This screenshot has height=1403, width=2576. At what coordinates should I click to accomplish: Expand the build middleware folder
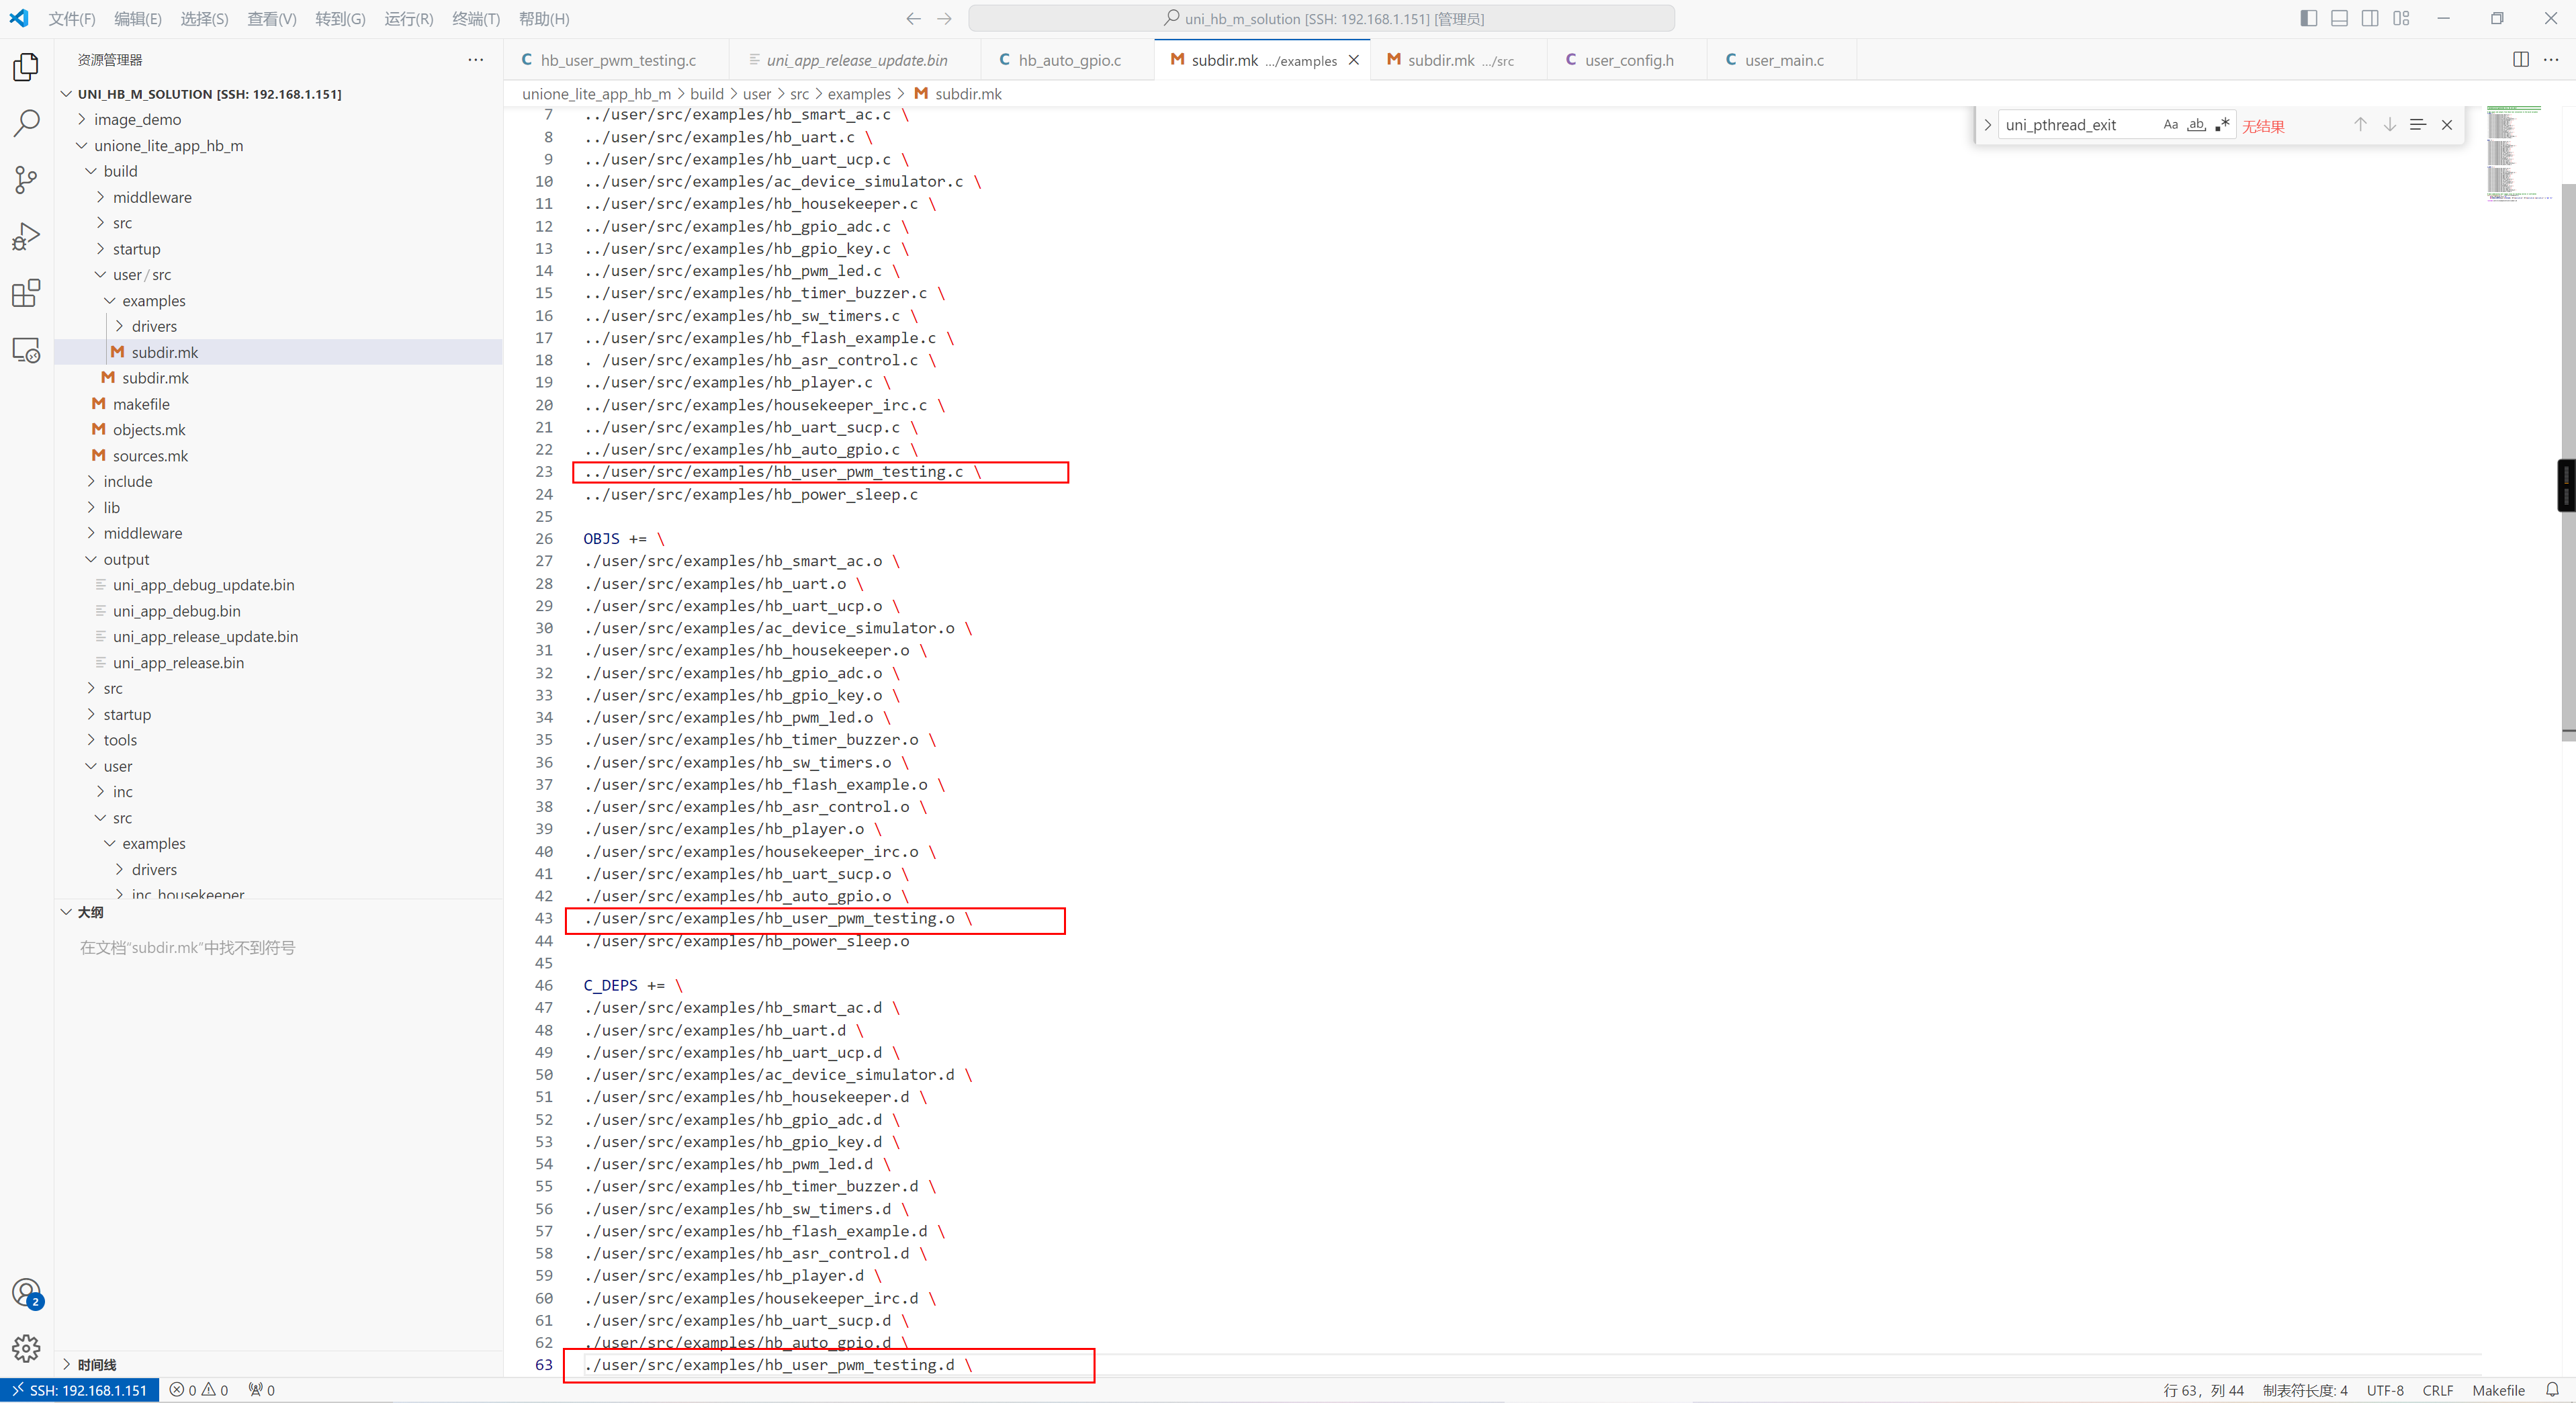click(x=152, y=197)
